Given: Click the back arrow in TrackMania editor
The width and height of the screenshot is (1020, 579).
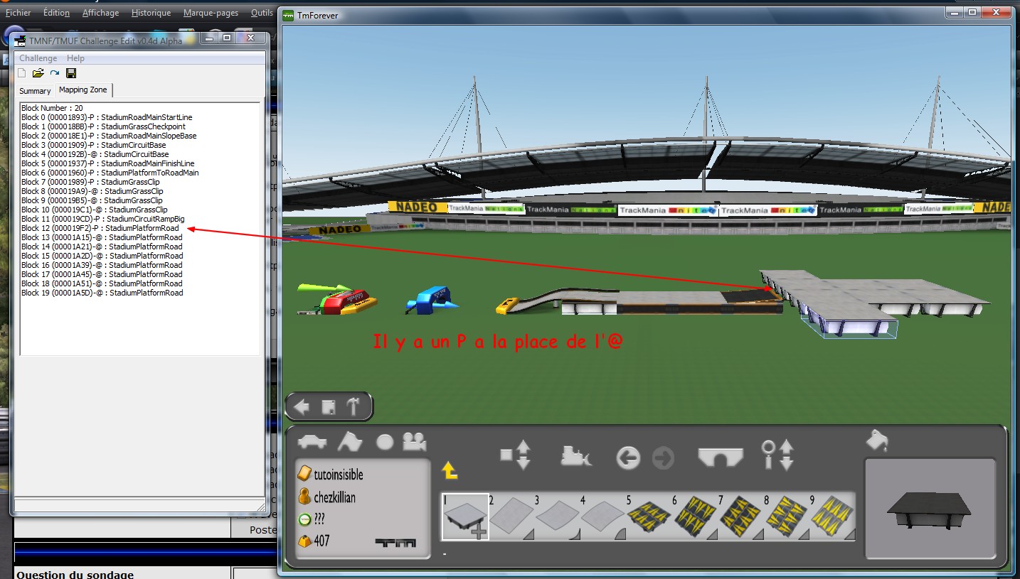Looking at the screenshot, I should pos(302,407).
